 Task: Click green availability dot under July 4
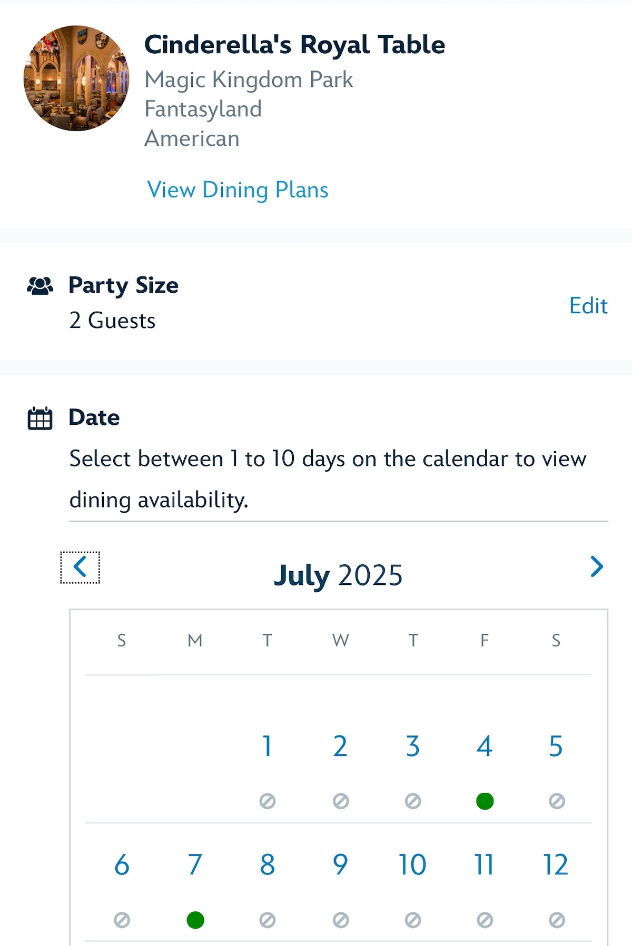pos(485,801)
